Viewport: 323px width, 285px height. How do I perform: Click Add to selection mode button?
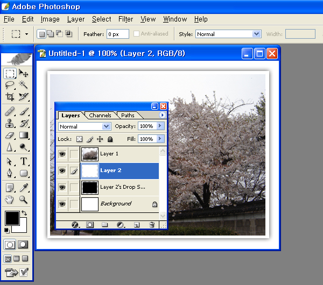coord(50,33)
